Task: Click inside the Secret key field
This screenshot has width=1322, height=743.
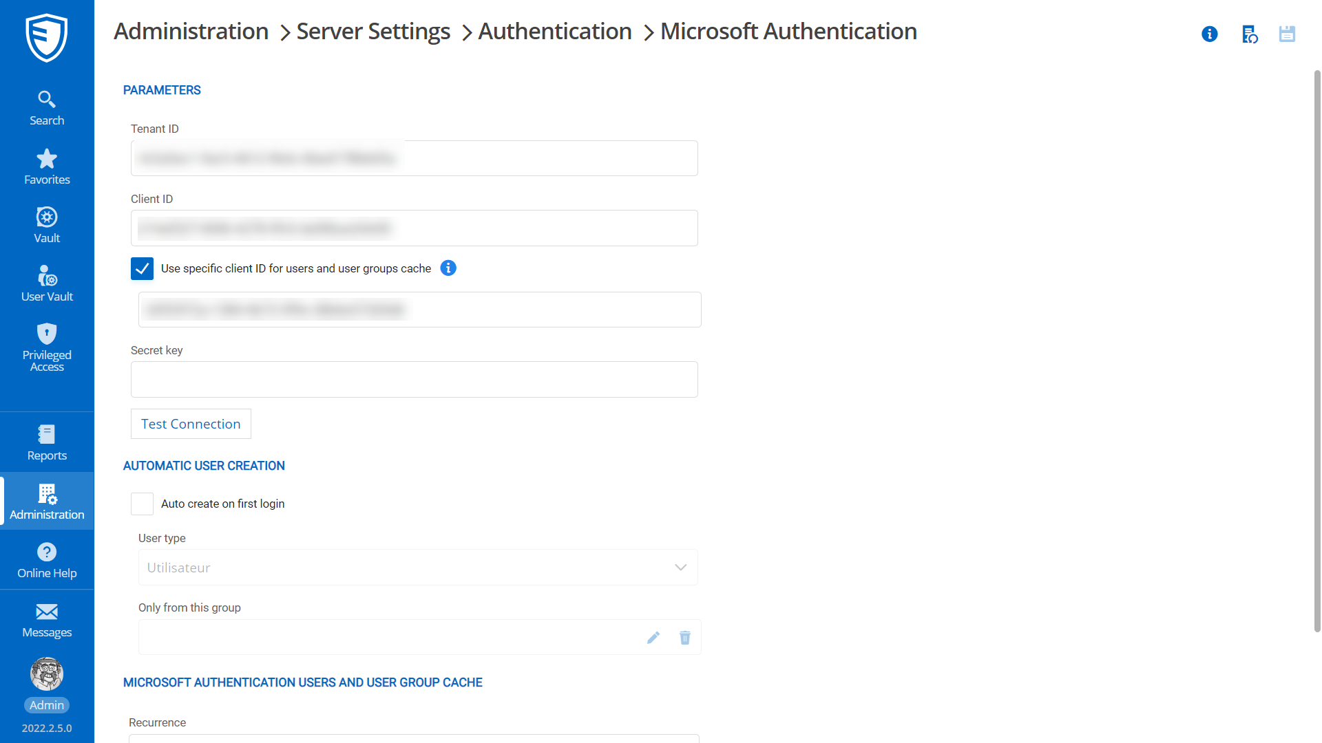Action: 414,379
